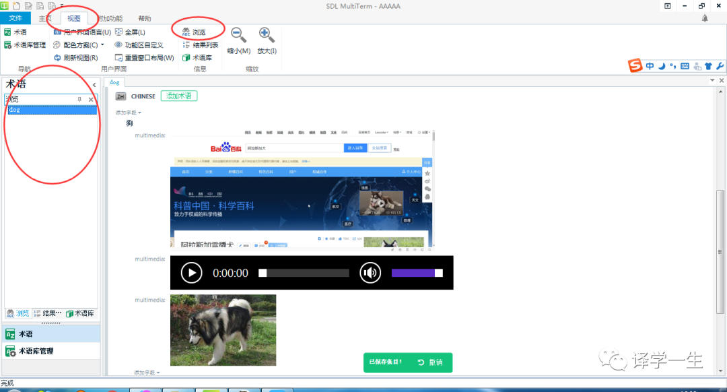Select 术语 in bottom navigation pane

click(51, 334)
